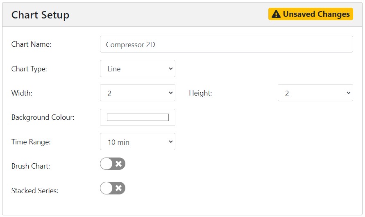
Task: Open the Width dropdown
Action: click(138, 93)
